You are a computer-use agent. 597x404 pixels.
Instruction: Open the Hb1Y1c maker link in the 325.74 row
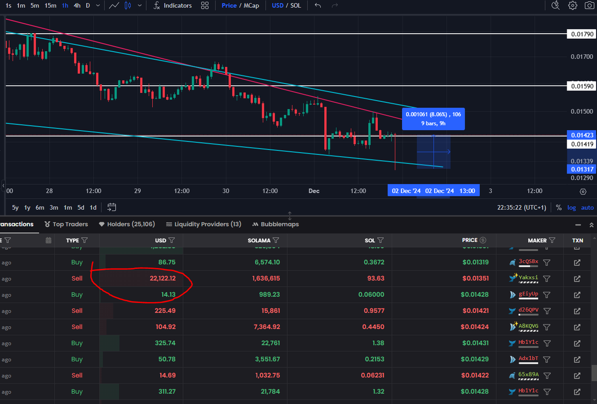(528, 342)
